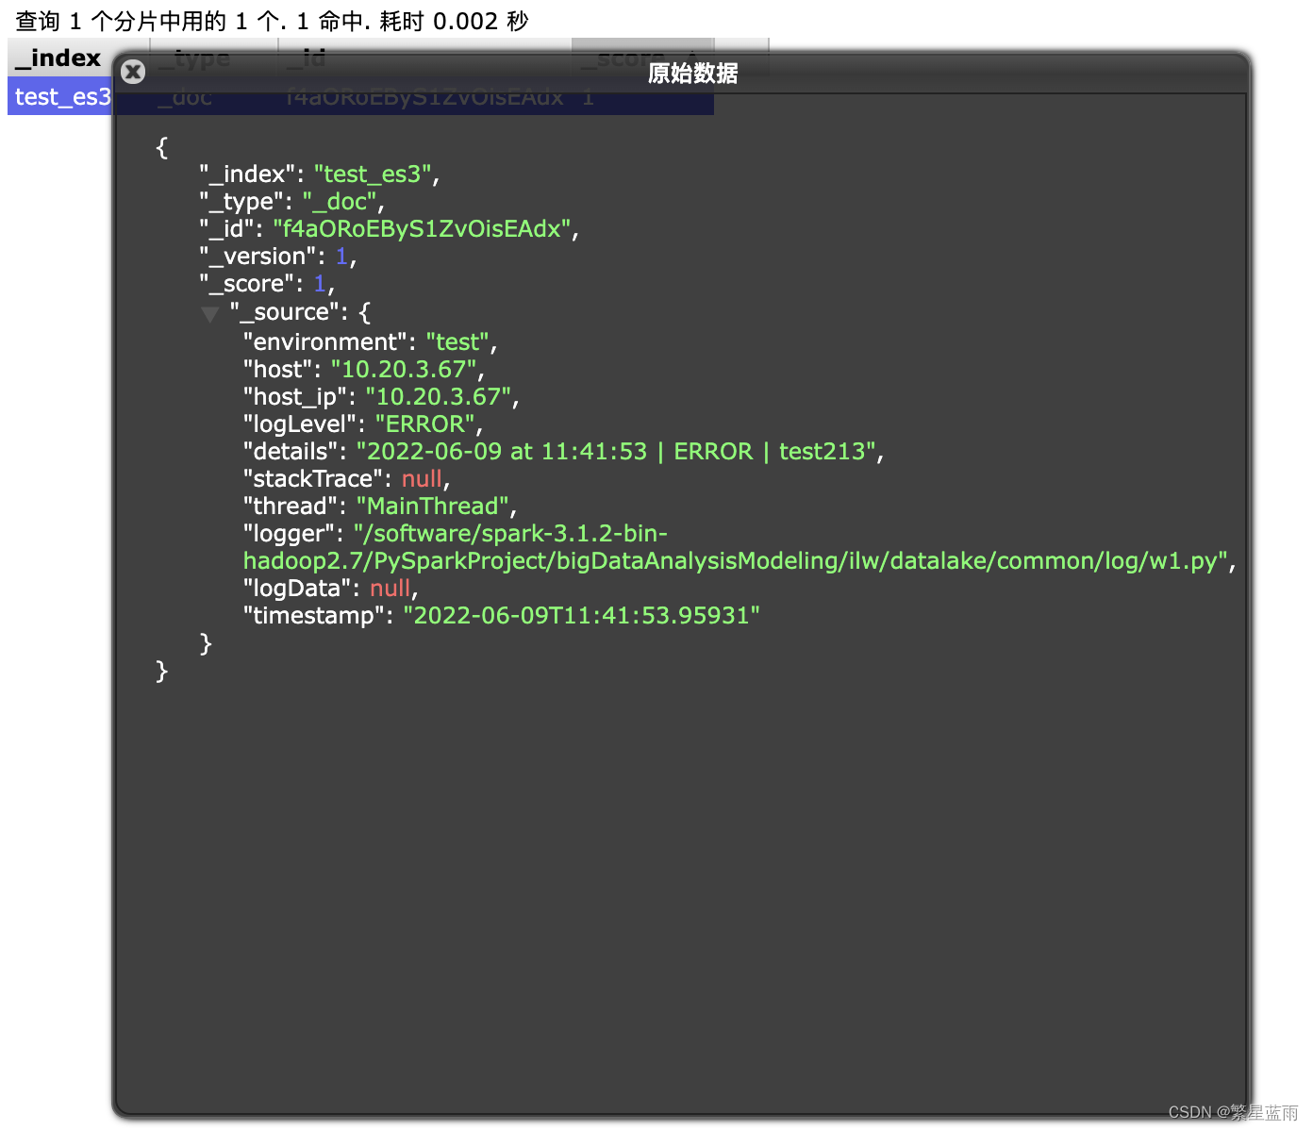Close the 原始数据 dialog with the X icon

tap(134, 72)
